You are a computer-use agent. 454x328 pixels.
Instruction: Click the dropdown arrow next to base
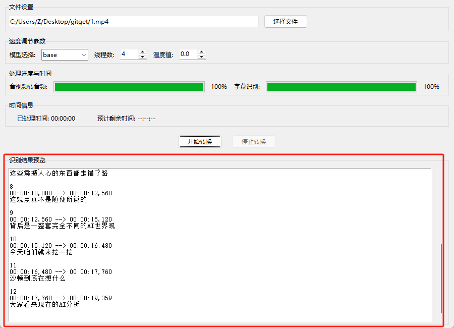pyautogui.click(x=83, y=55)
